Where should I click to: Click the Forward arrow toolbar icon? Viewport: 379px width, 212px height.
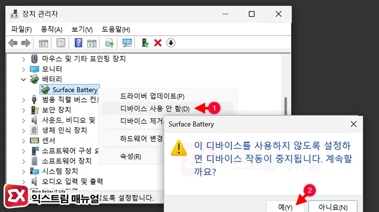26,43
